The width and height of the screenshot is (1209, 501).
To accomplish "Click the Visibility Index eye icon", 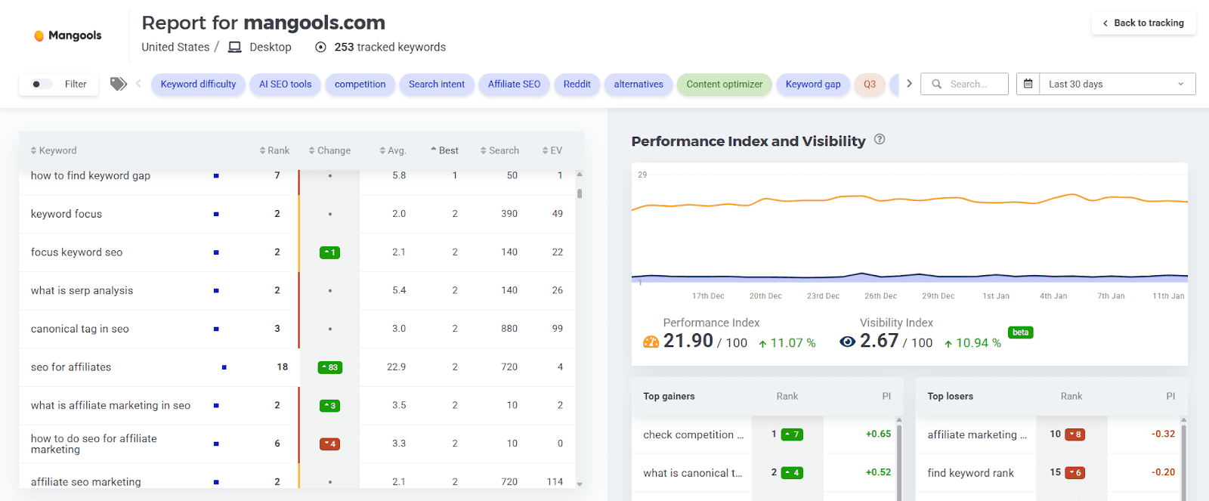I will pos(848,342).
